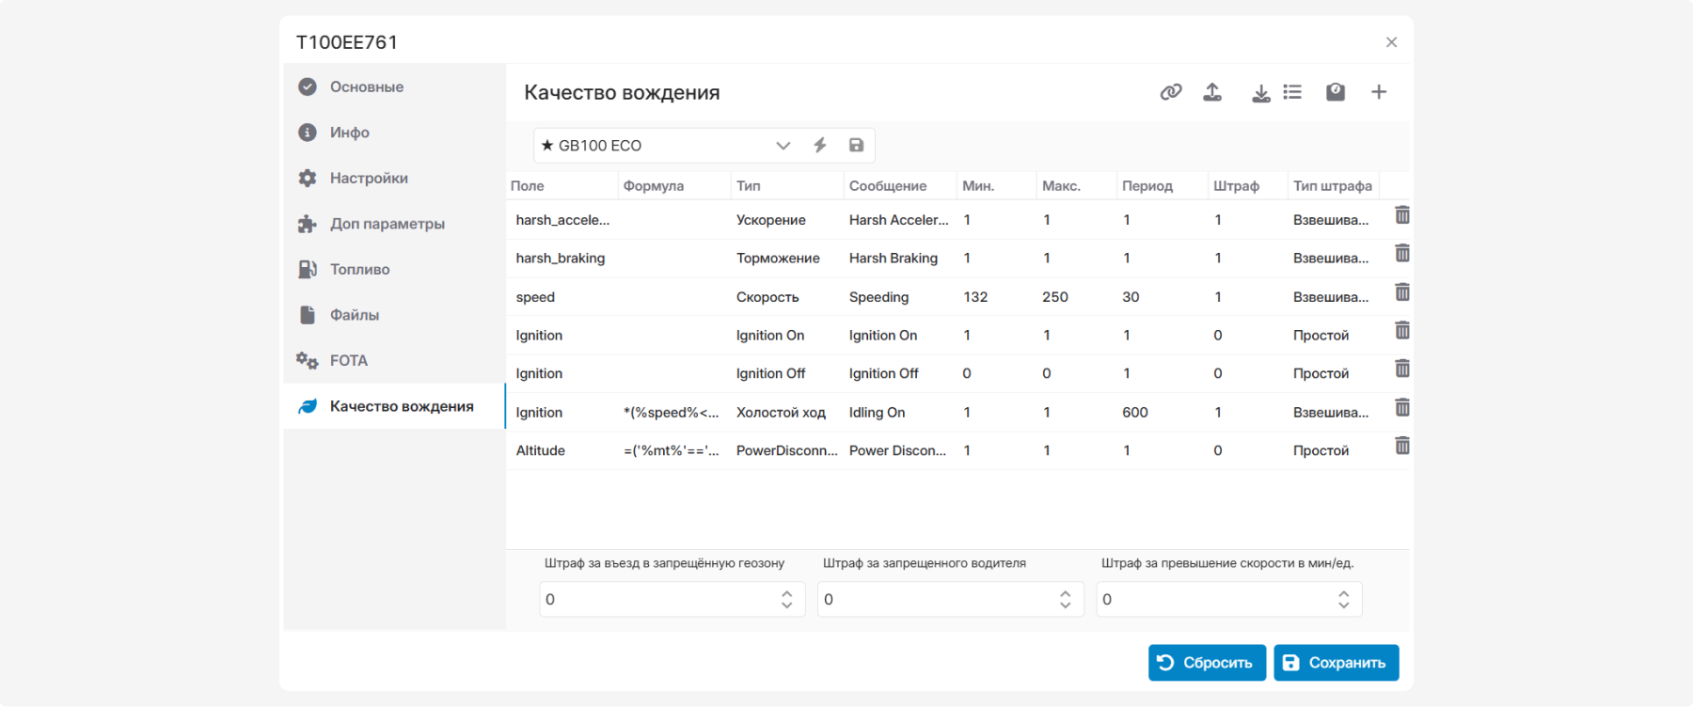
Task: Select the harsh_braking field cell
Action: [561, 259]
